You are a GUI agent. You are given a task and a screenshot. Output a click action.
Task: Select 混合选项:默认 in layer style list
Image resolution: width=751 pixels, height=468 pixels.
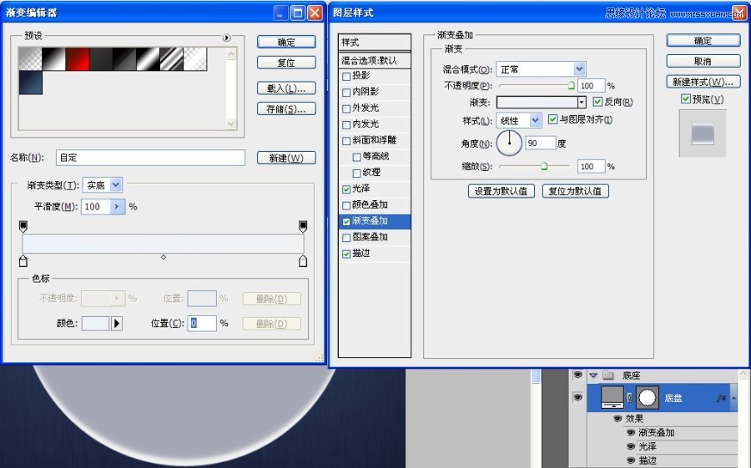(374, 60)
